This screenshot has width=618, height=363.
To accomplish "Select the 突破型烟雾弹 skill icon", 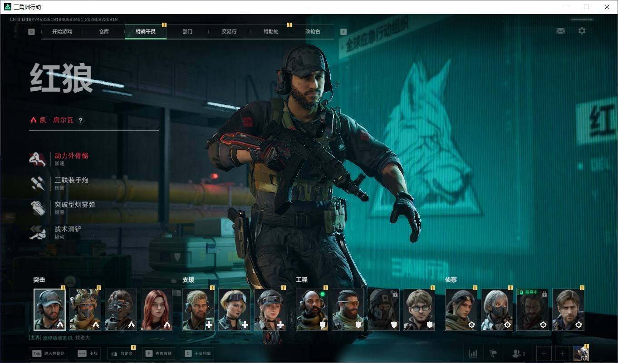I will click(x=38, y=208).
